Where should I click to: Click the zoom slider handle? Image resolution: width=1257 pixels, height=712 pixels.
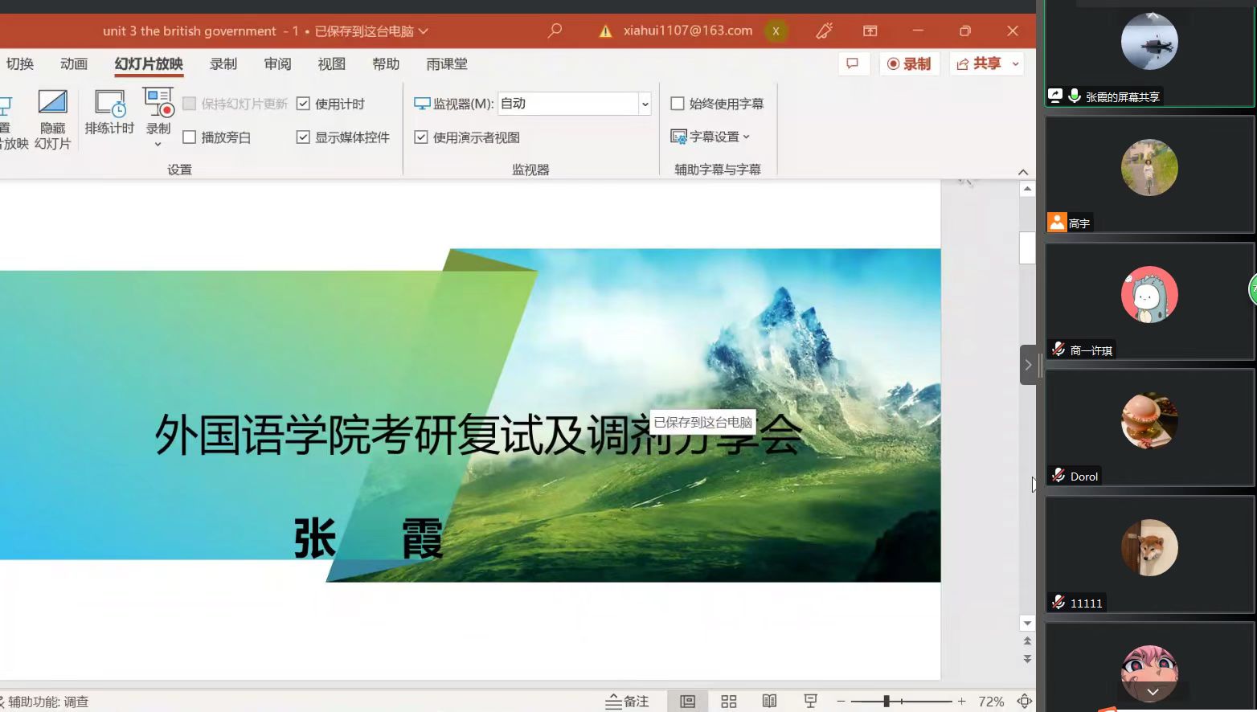pyautogui.click(x=886, y=702)
